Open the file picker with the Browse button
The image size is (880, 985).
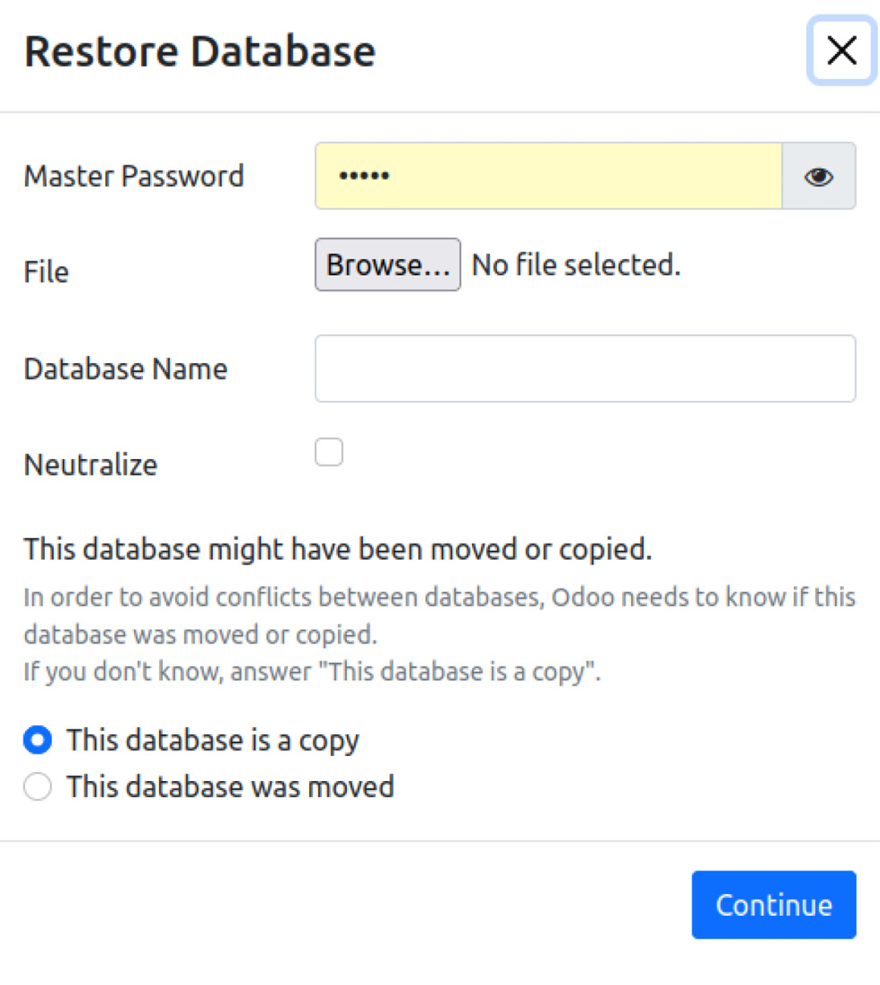pos(387,264)
